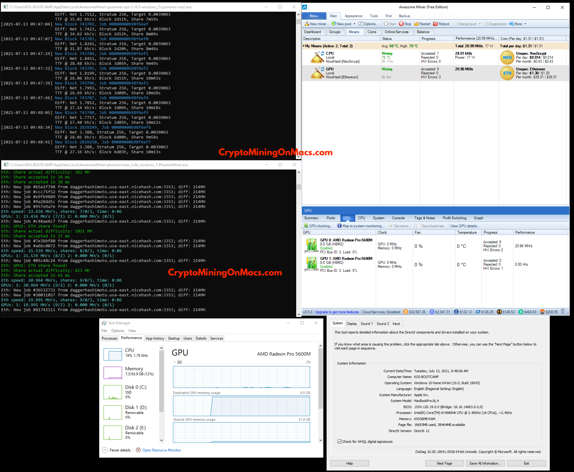Open Options in Awesome Miner toolbar
The image size is (574, 472).
[369, 24]
